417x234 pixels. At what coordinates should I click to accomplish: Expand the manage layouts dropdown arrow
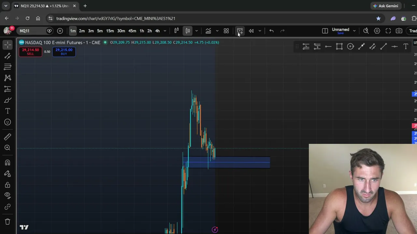pyautogui.click(x=354, y=31)
